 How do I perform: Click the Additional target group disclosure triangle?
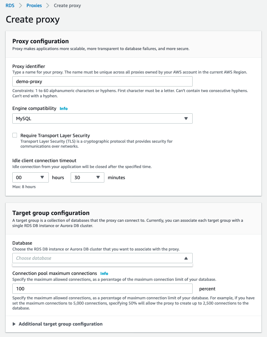14,324
